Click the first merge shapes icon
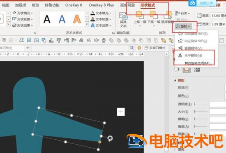Image resolution: width=226 pixels, height=153 pixels. pos(111,40)
